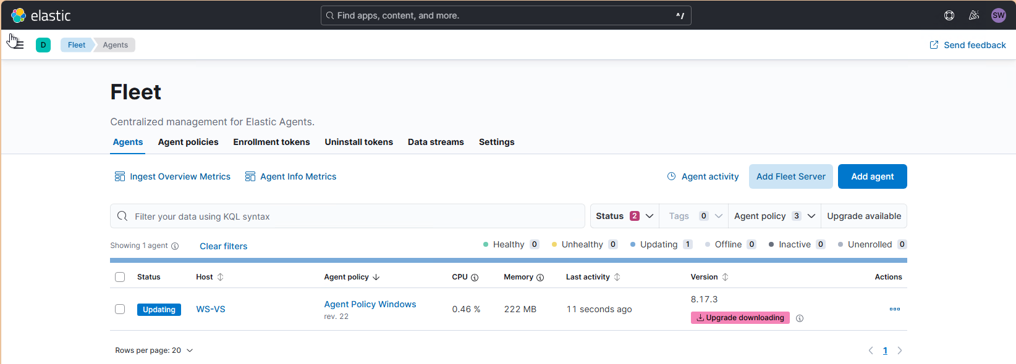Click the Fleet breadcrumb
The image size is (1016, 364).
coord(77,45)
